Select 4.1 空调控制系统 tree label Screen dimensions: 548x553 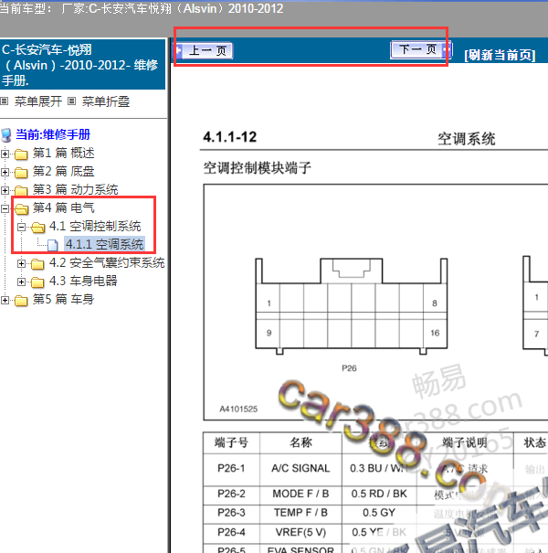[x=95, y=226]
